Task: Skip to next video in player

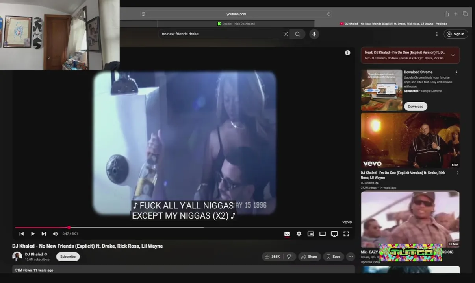Action: coord(44,234)
